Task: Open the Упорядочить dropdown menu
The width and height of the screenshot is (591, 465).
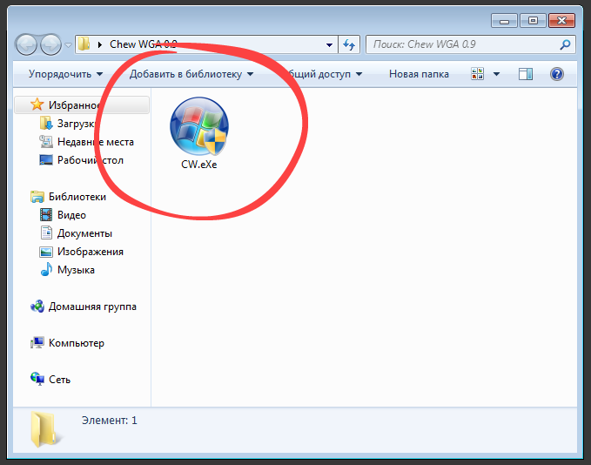Action: [x=65, y=74]
